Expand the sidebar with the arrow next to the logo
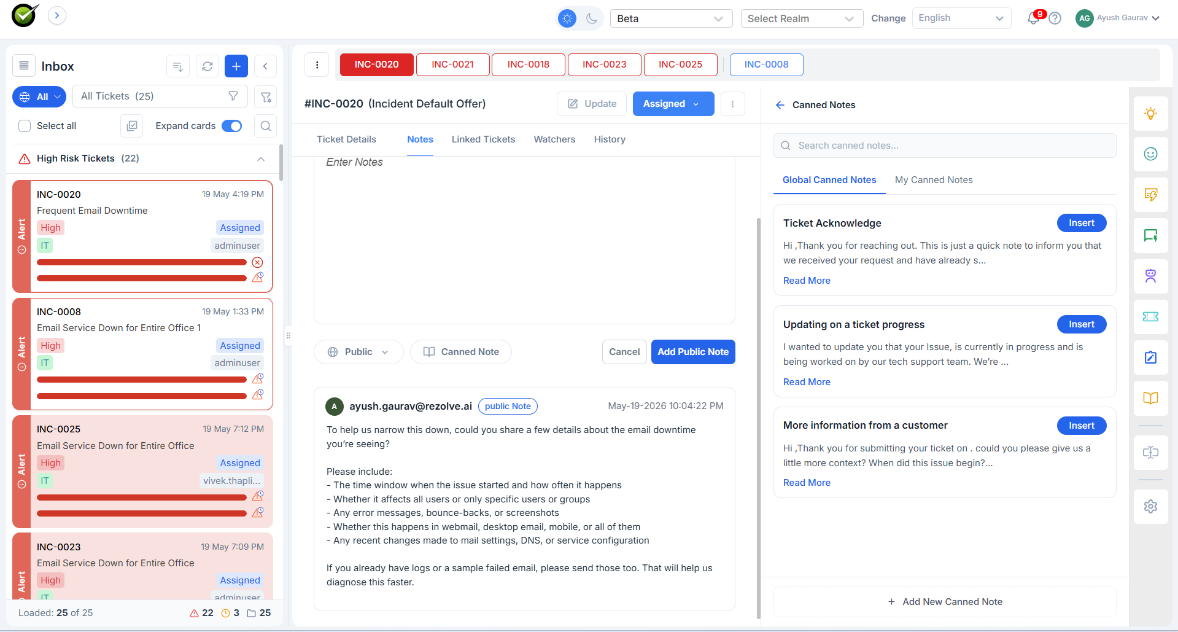The image size is (1178, 632). click(57, 15)
